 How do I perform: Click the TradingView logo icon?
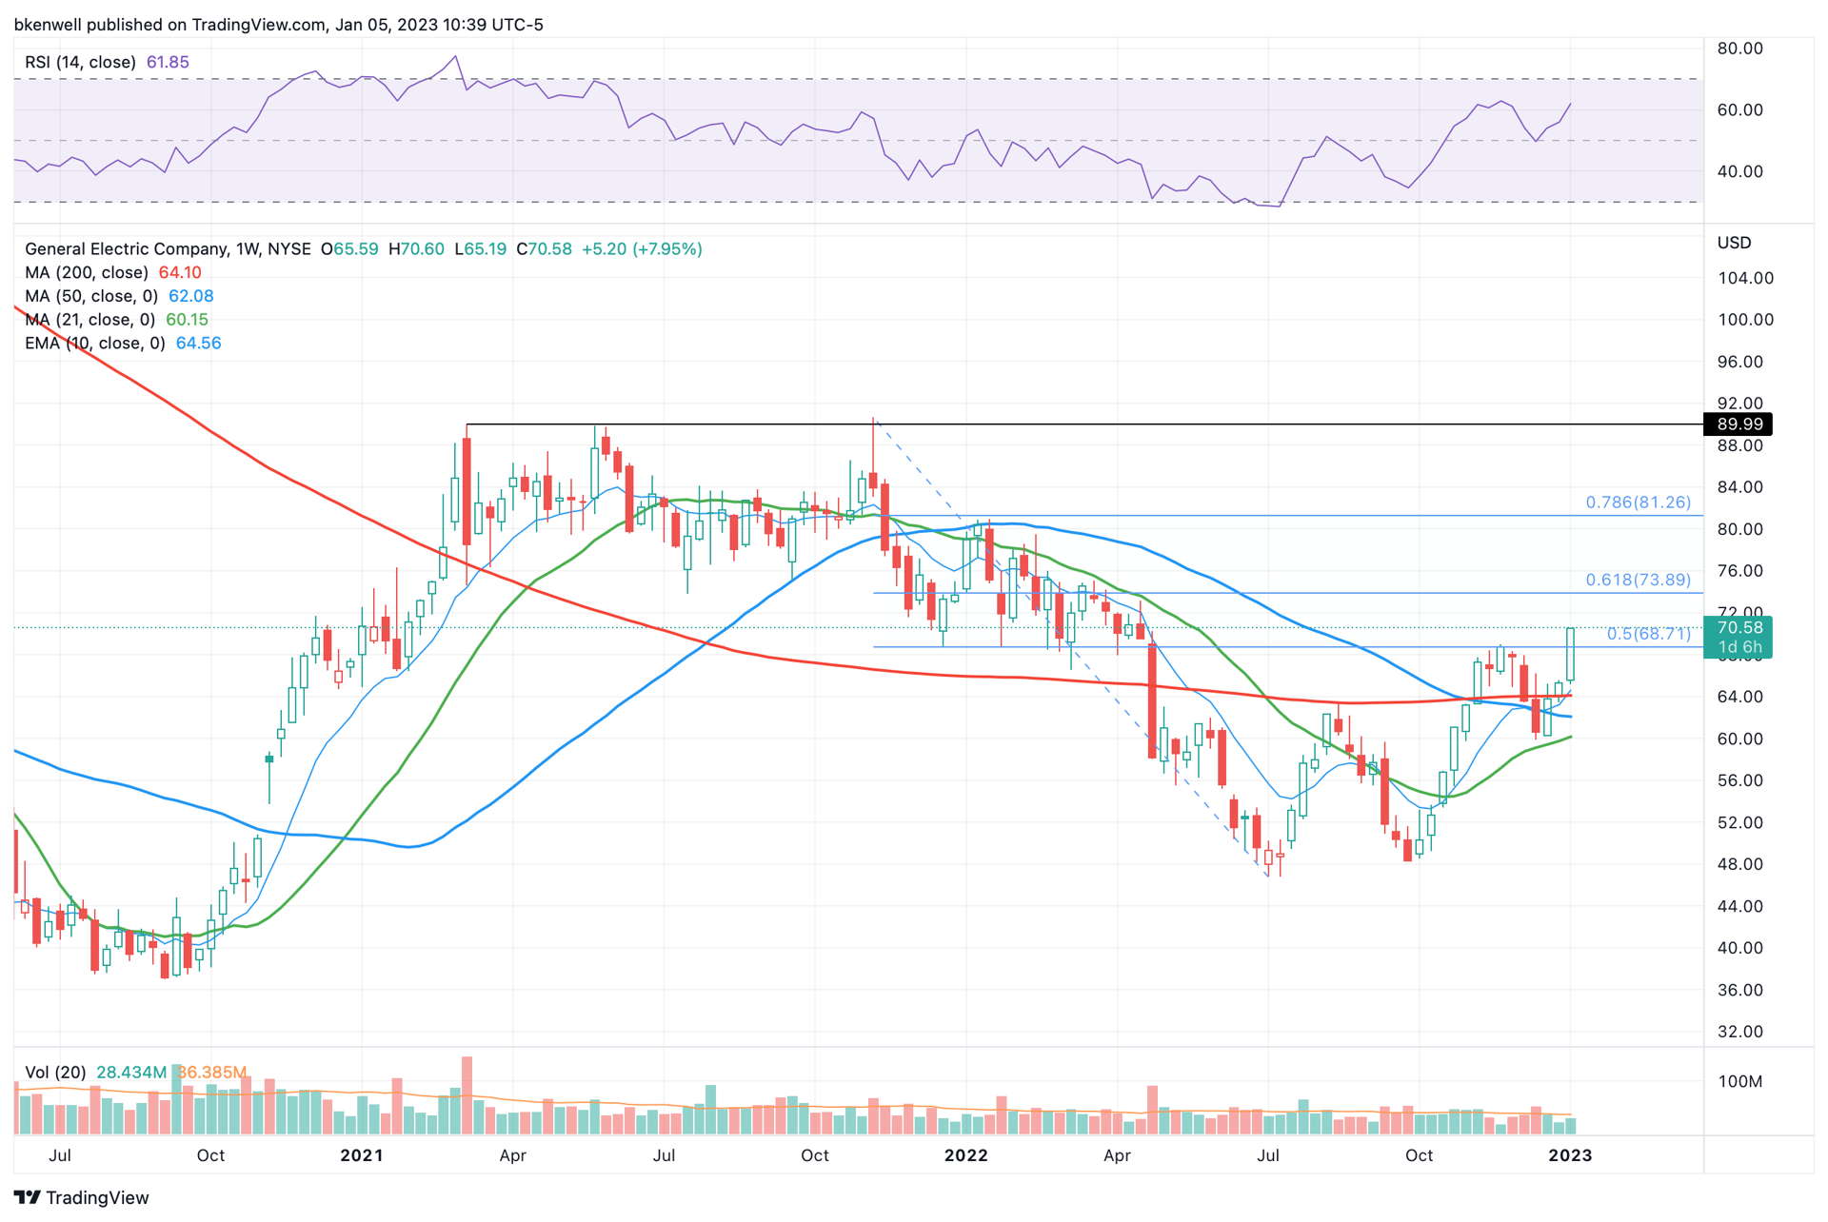pos(27,1197)
